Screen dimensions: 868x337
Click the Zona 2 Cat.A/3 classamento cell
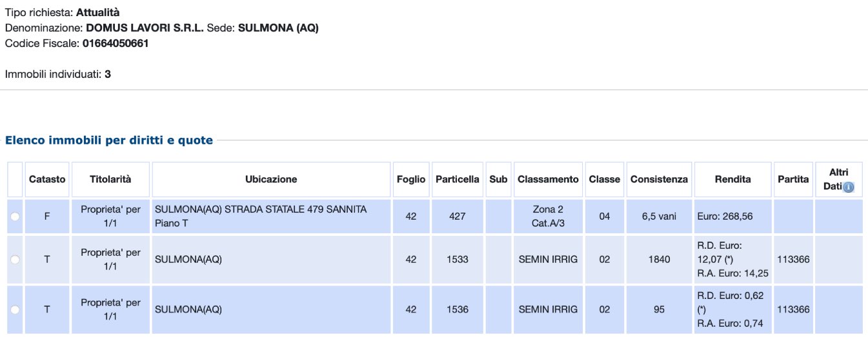(x=548, y=216)
